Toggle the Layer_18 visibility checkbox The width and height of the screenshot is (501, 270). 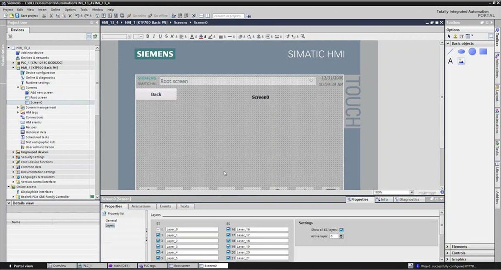[228, 241]
